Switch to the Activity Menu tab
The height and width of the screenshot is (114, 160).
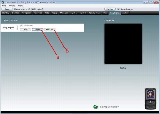tap(94, 13)
